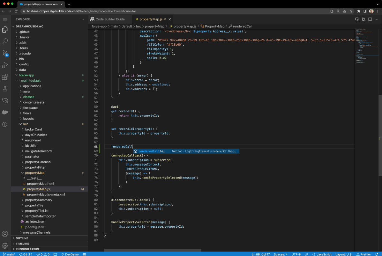Expand the RUNNING TASKS section
Viewport: 382px width, 256px height.
tap(49, 249)
